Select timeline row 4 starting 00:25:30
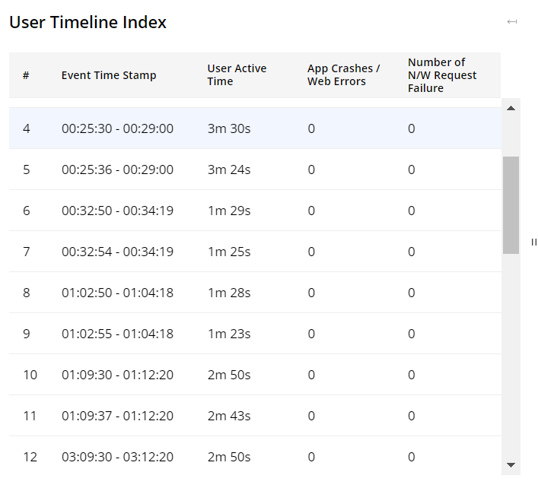 pyautogui.click(x=117, y=128)
